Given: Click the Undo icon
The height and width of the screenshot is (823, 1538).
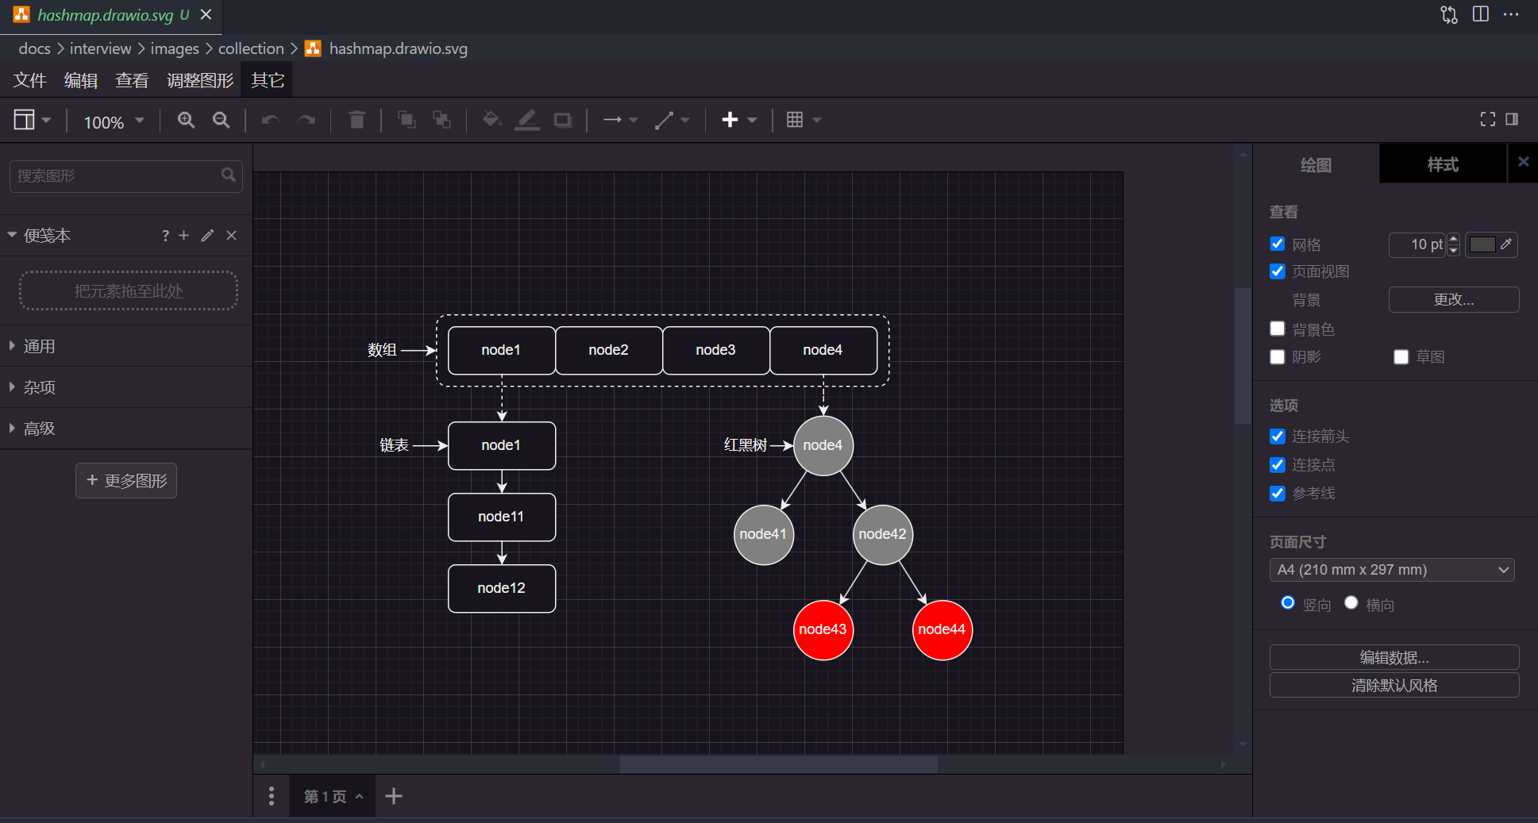Looking at the screenshot, I should pos(270,120).
